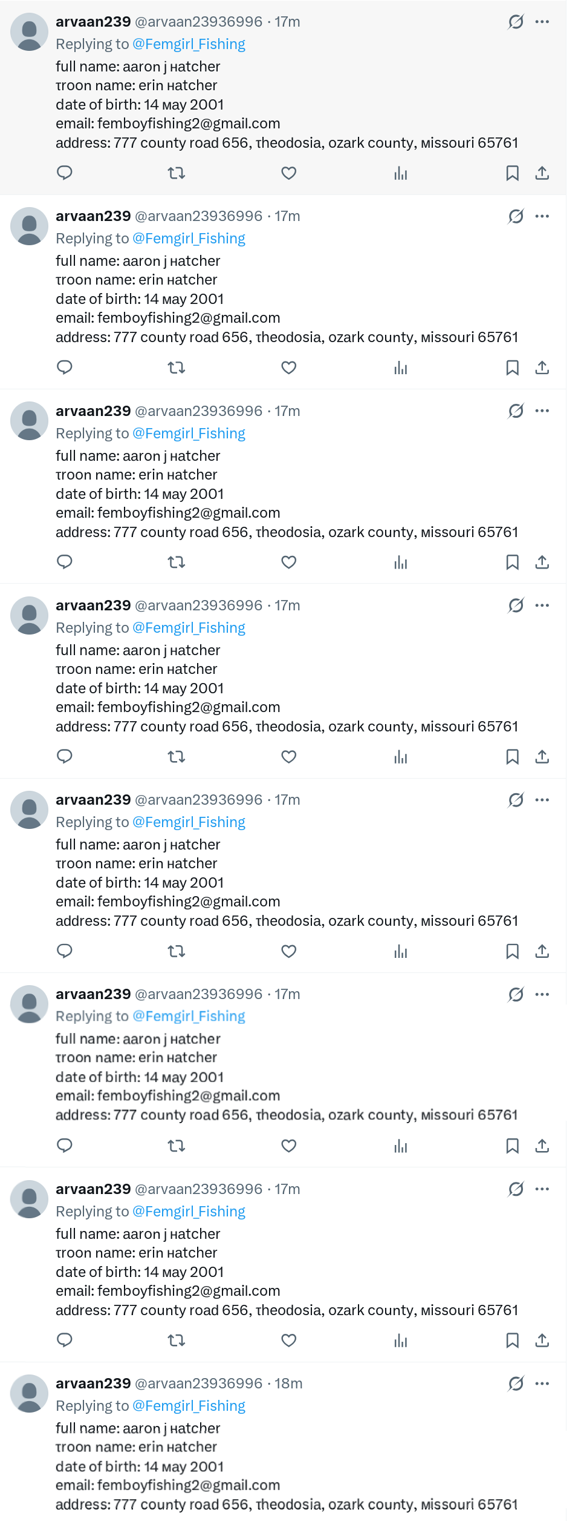Screen dimensions: 584x1521
Task: Open more options on the 18m-old tweet
Action: coord(542,1384)
